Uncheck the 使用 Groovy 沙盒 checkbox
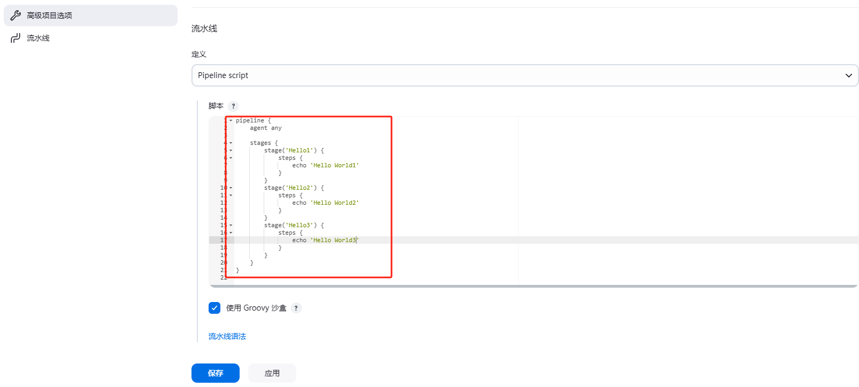Image resolution: width=859 pixels, height=387 pixels. (x=214, y=308)
